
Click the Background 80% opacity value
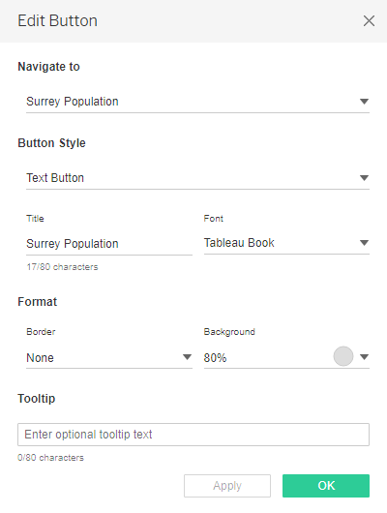(215, 358)
